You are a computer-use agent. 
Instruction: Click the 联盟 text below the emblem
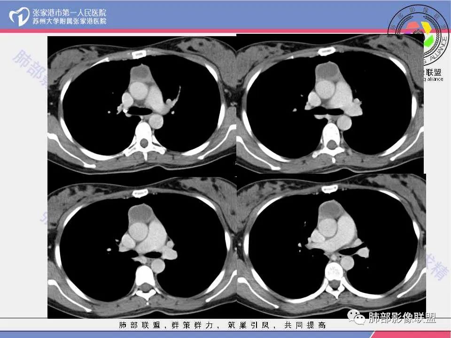click(434, 72)
